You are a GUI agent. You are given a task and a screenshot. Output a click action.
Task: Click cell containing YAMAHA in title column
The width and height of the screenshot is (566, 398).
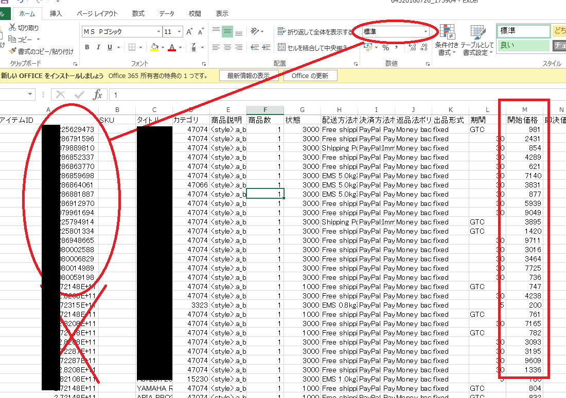(154, 388)
